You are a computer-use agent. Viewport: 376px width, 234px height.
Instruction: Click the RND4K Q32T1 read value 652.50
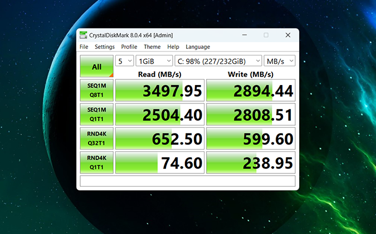(160, 138)
